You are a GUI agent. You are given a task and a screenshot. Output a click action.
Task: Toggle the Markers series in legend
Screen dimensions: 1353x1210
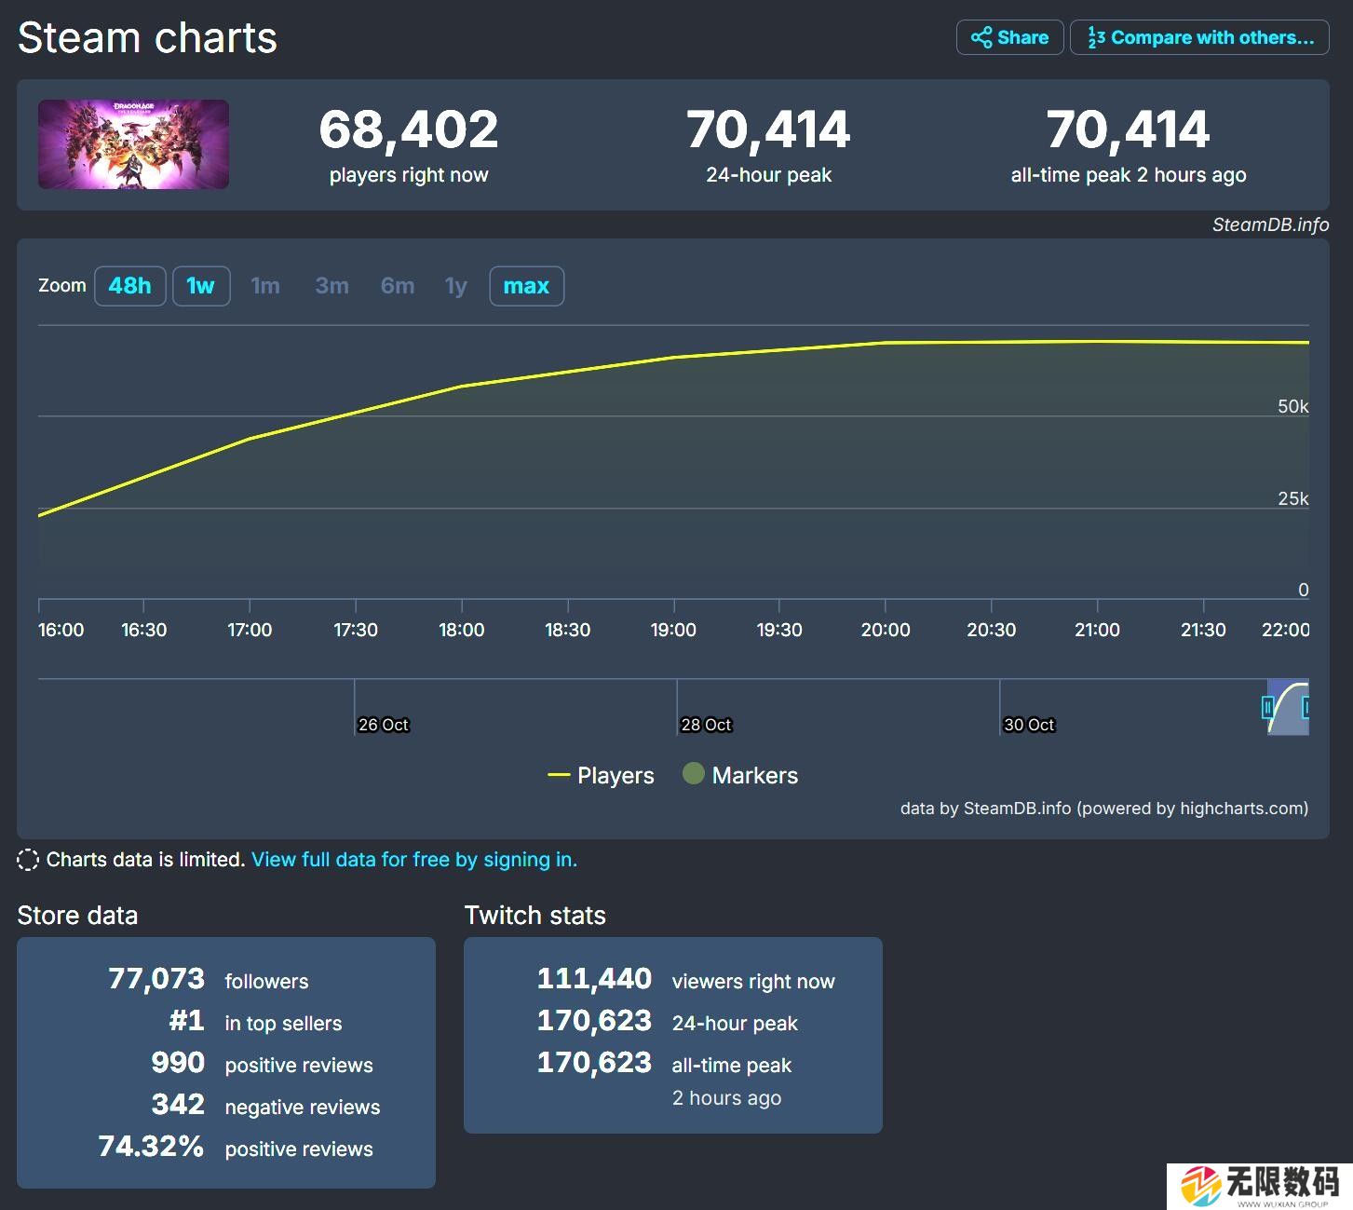[x=740, y=775]
